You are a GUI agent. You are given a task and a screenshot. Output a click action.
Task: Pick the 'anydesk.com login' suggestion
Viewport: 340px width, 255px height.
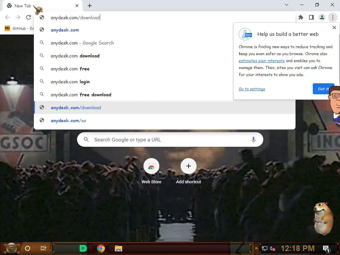165,82
